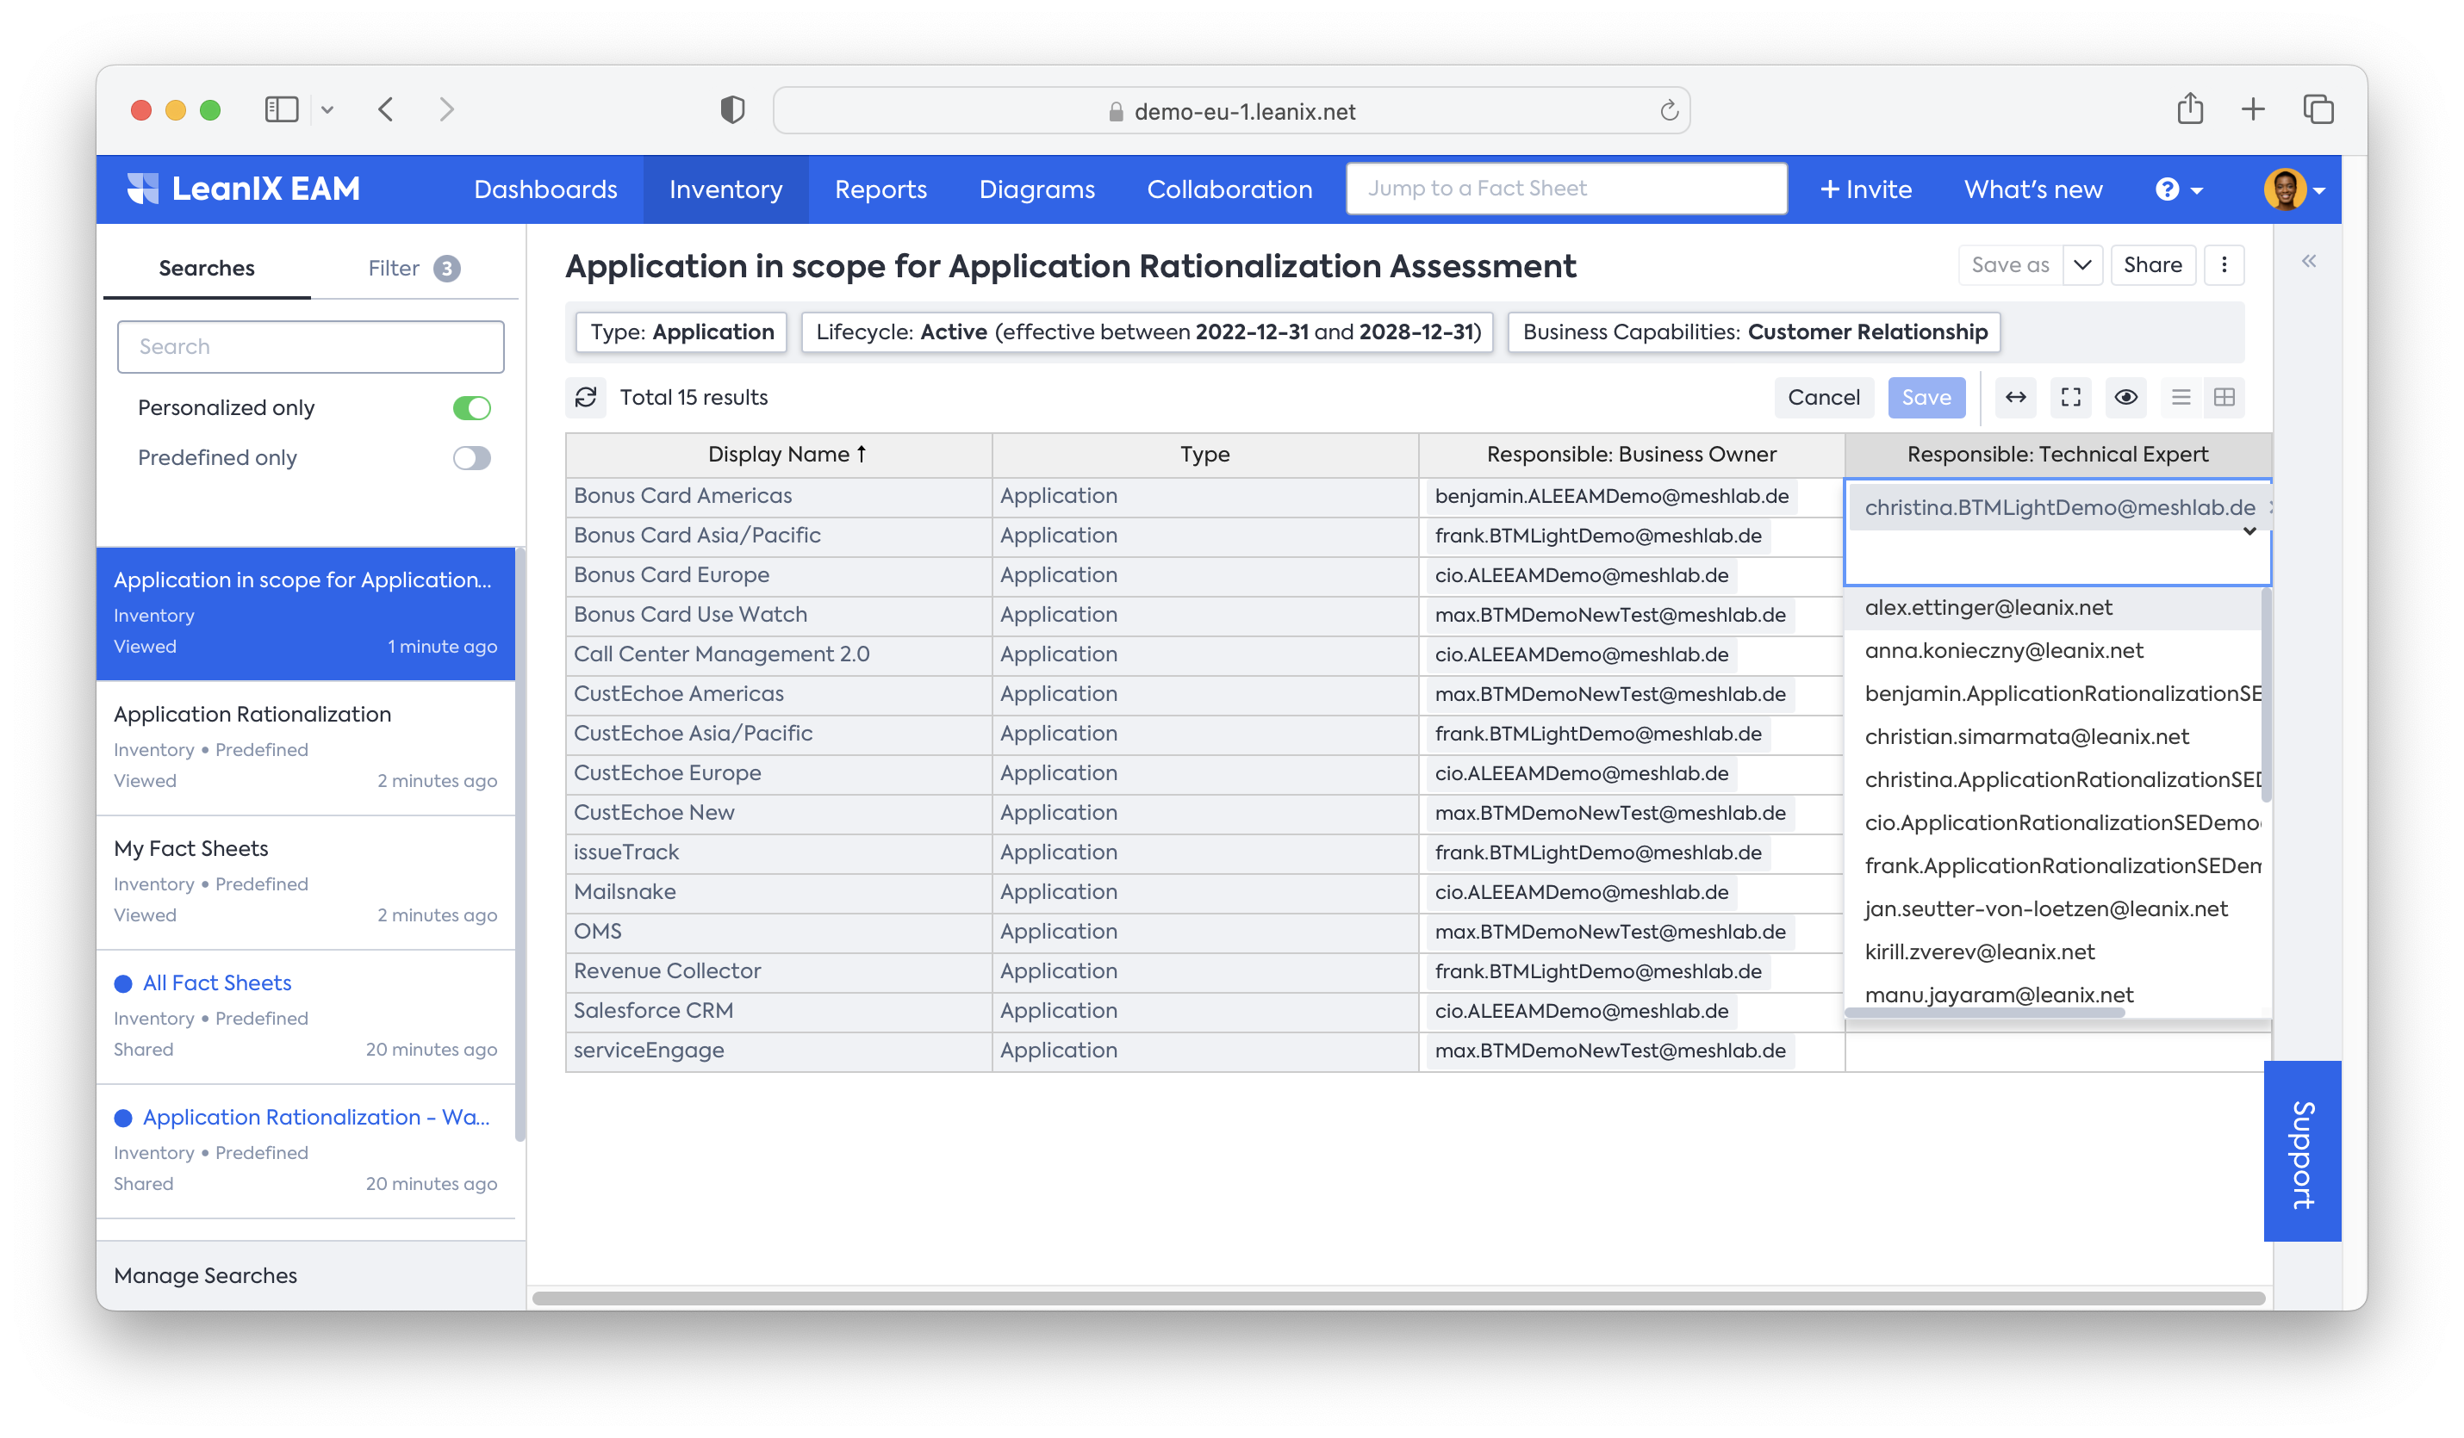Collapse the Technical Expert dropdown chevron
Screen dimensions: 2464x1438
2249,532
